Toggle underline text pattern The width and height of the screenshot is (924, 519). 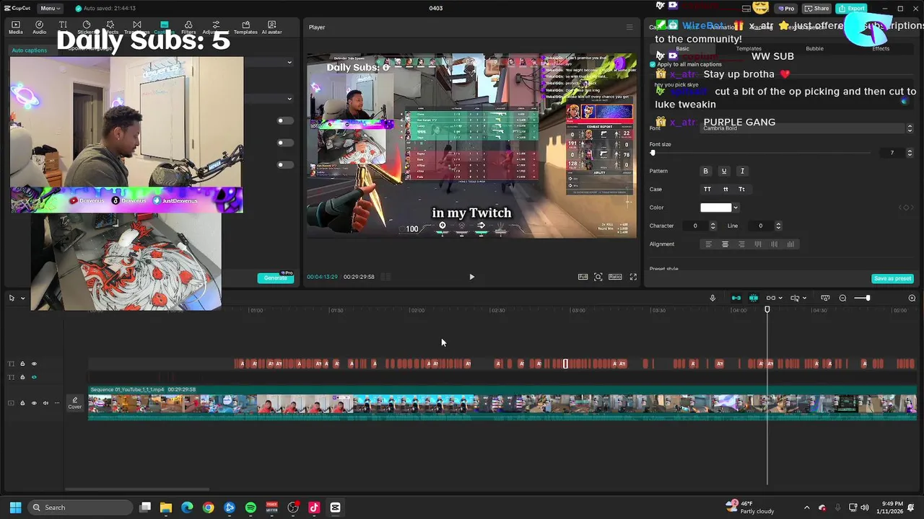tap(724, 171)
